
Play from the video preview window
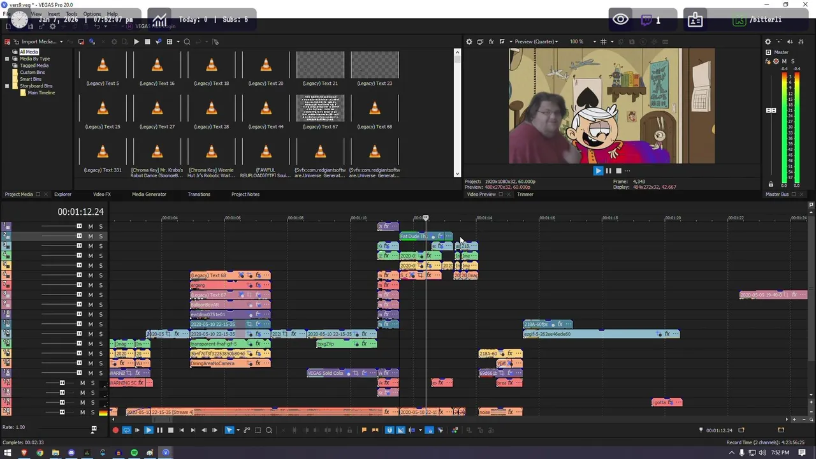pyautogui.click(x=598, y=171)
